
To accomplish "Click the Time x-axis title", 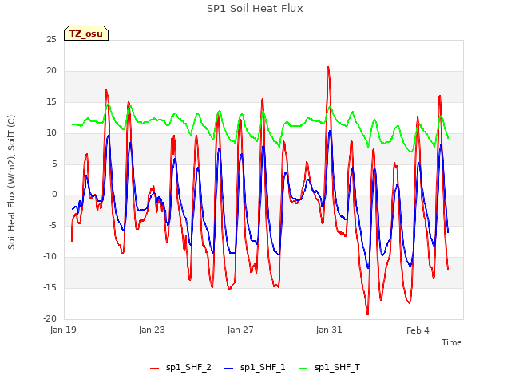I will click(452, 342).
